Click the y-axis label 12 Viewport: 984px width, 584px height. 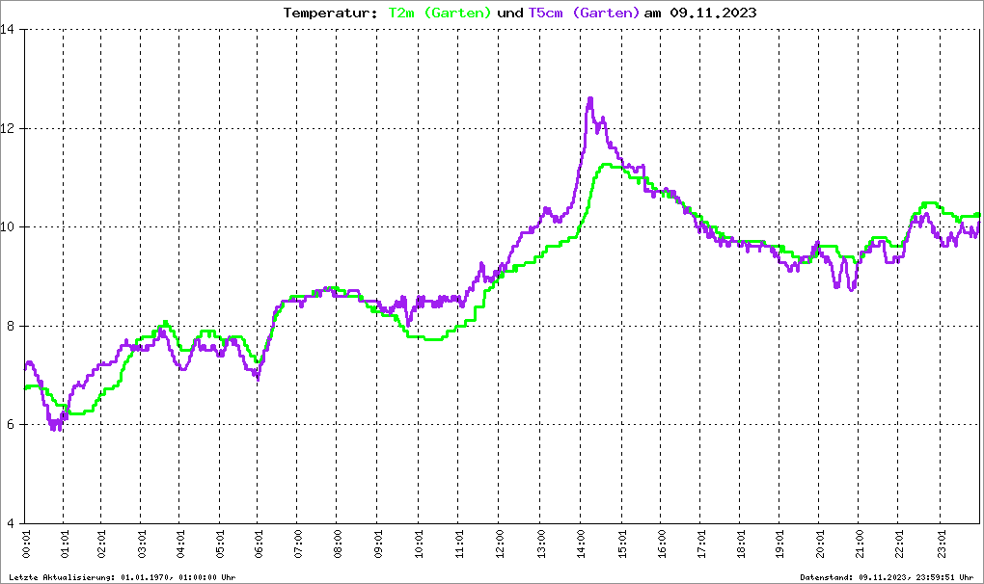pos(8,128)
